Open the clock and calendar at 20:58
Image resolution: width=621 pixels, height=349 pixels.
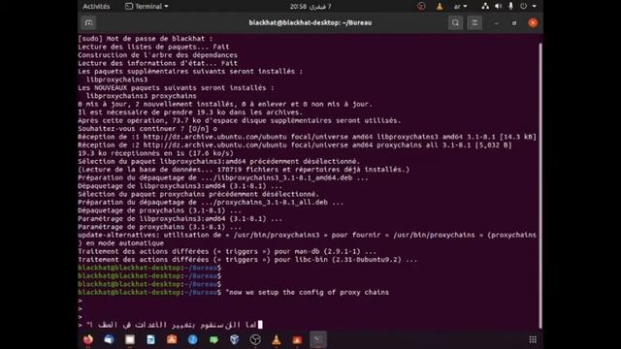coord(310,7)
